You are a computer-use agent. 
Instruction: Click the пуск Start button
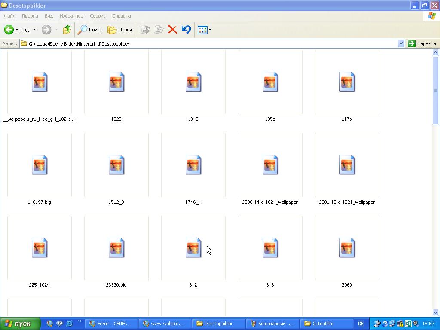[x=20, y=324]
